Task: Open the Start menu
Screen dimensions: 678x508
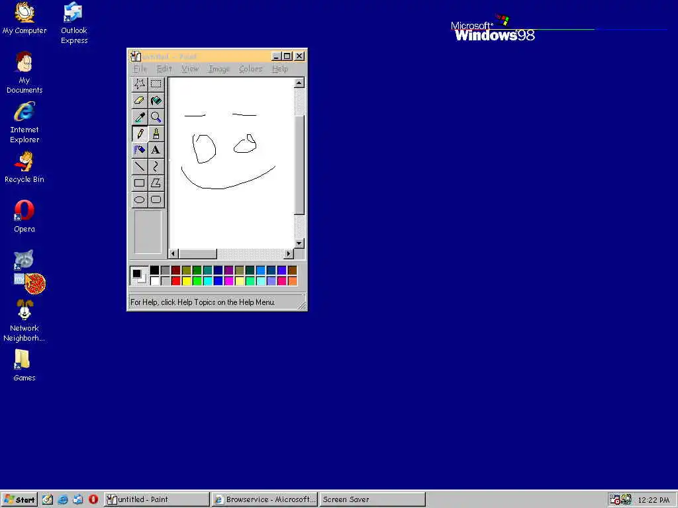Action: click(19, 499)
